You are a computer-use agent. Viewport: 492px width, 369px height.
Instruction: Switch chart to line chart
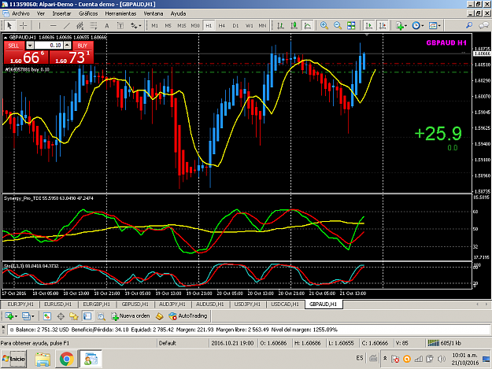(308, 25)
